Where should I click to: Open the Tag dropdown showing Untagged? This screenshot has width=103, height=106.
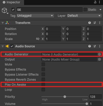[x=35, y=16]
